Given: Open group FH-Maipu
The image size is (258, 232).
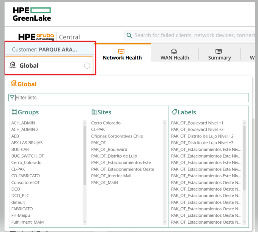Looking at the screenshot, I should (21, 215).
